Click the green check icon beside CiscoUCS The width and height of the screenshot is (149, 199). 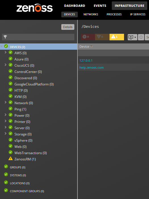11,65
